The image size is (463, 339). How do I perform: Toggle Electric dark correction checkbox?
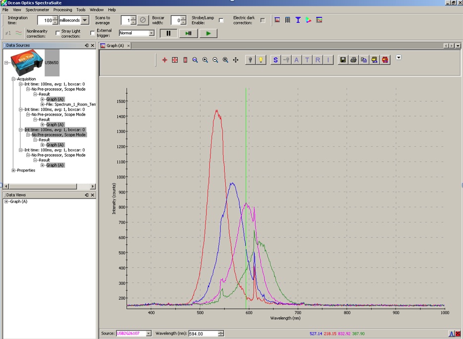[263, 20]
